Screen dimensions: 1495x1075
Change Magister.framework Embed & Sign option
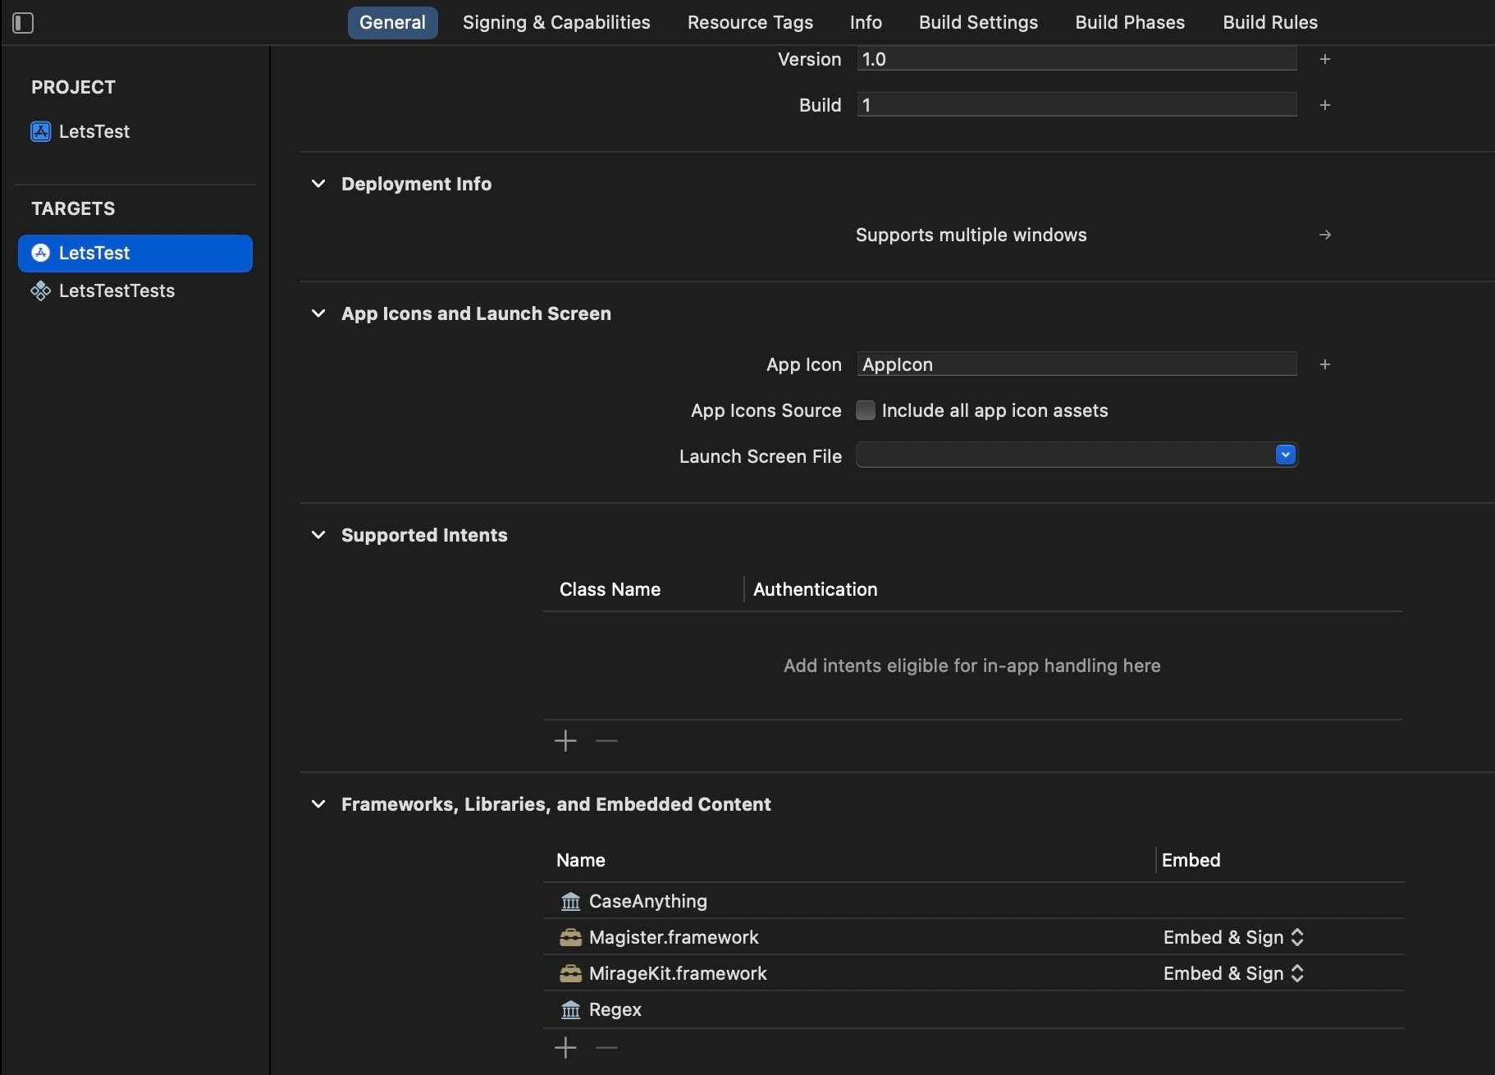[1232, 937]
